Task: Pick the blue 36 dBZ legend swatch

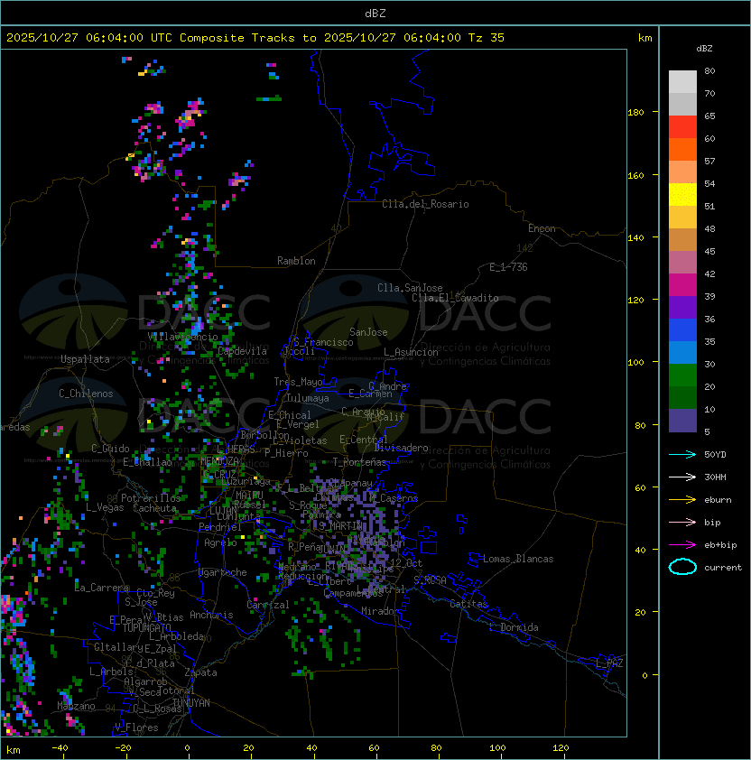Action: tap(682, 330)
